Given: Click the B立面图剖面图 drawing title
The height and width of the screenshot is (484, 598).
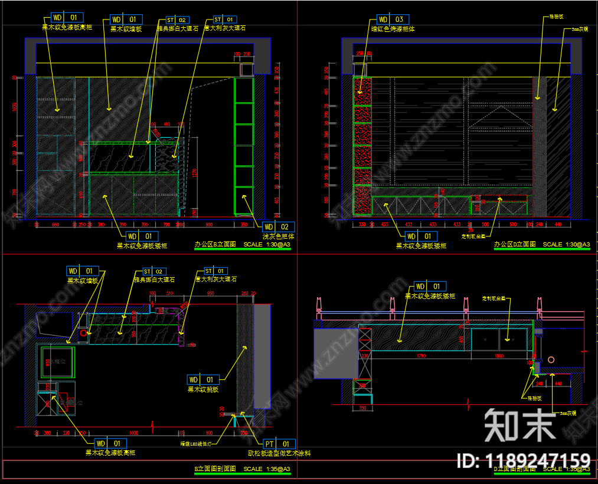Looking at the screenshot, I should [x=215, y=469].
